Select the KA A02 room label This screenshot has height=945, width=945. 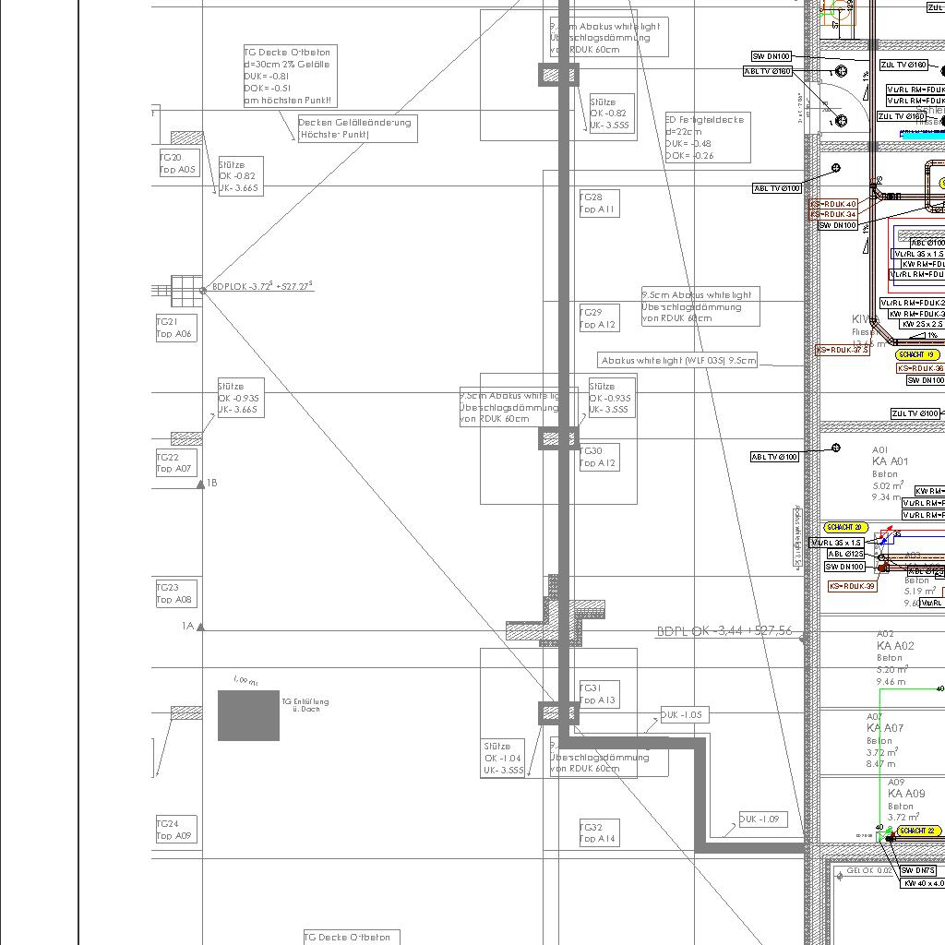pos(894,646)
